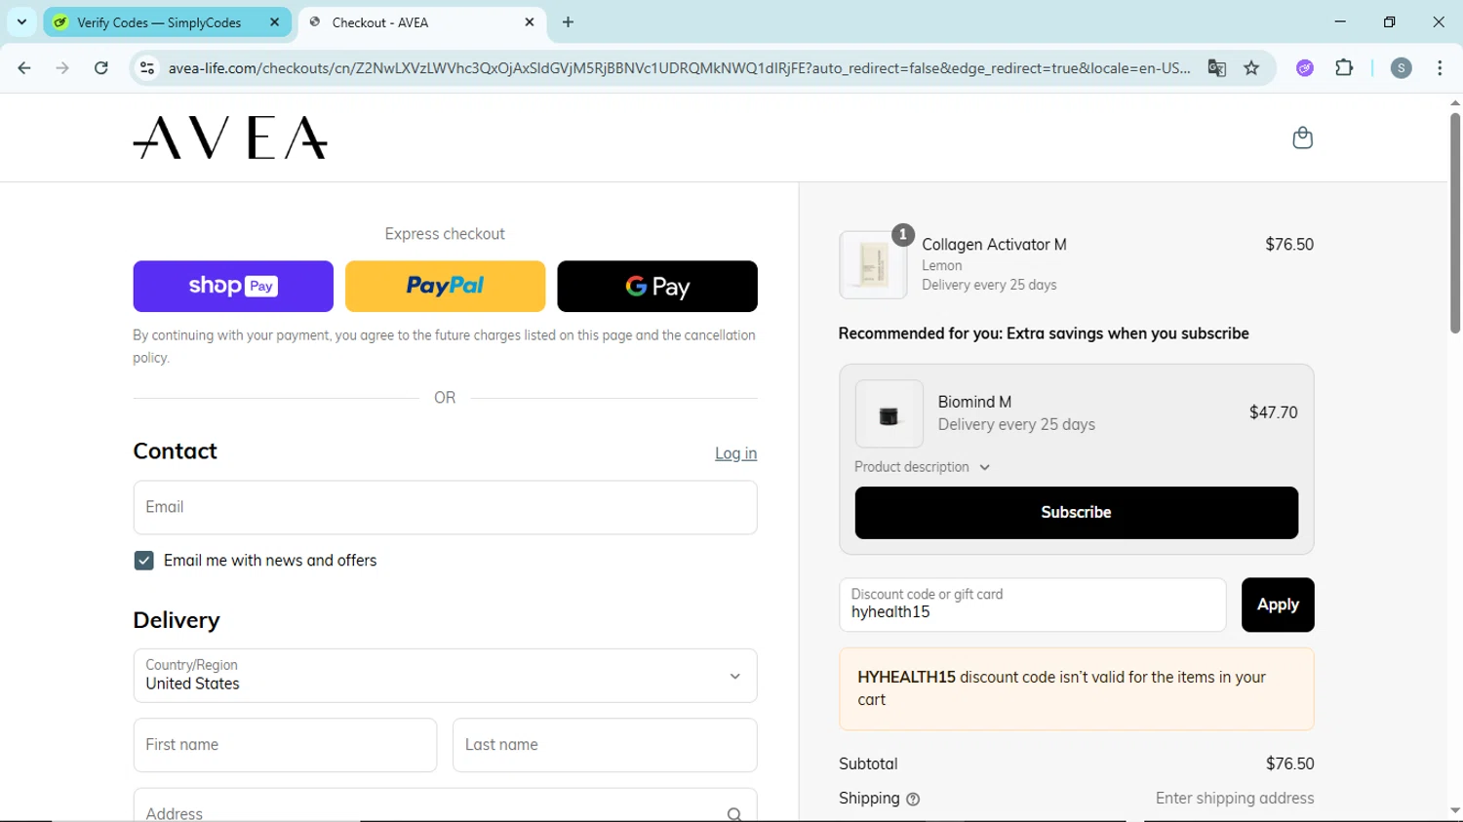This screenshot has width=1463, height=822.
Task: Close the Verify Codes SimplyCodes tab
Action: 274,21
